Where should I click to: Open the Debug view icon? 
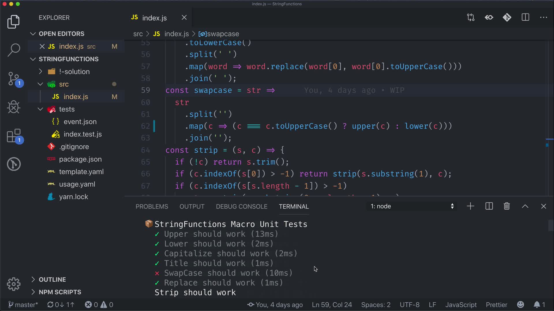pyautogui.click(x=14, y=107)
